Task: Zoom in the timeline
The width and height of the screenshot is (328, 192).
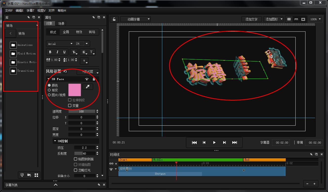Action: [314, 184]
